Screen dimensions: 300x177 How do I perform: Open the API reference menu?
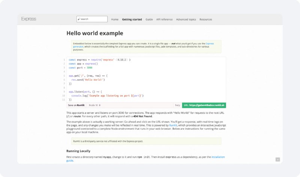click(164, 20)
